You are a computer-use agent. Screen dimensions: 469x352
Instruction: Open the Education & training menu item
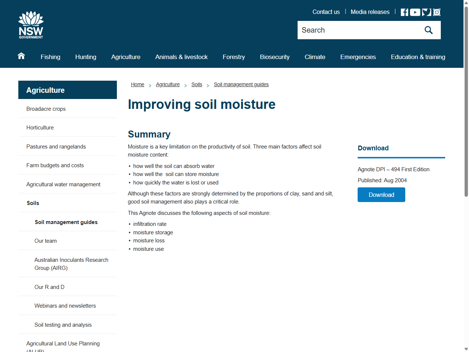pyautogui.click(x=418, y=57)
